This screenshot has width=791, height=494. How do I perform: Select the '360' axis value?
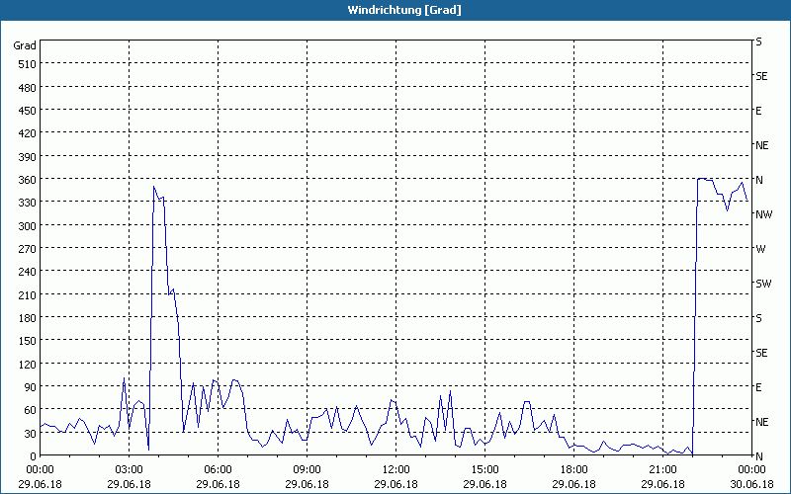[x=27, y=180]
